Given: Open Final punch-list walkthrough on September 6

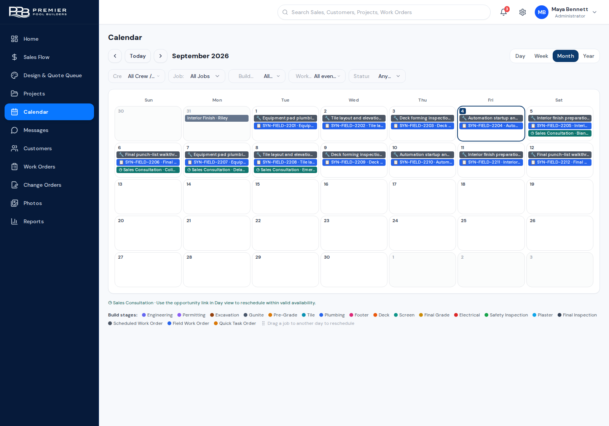Looking at the screenshot, I should click(x=148, y=154).
